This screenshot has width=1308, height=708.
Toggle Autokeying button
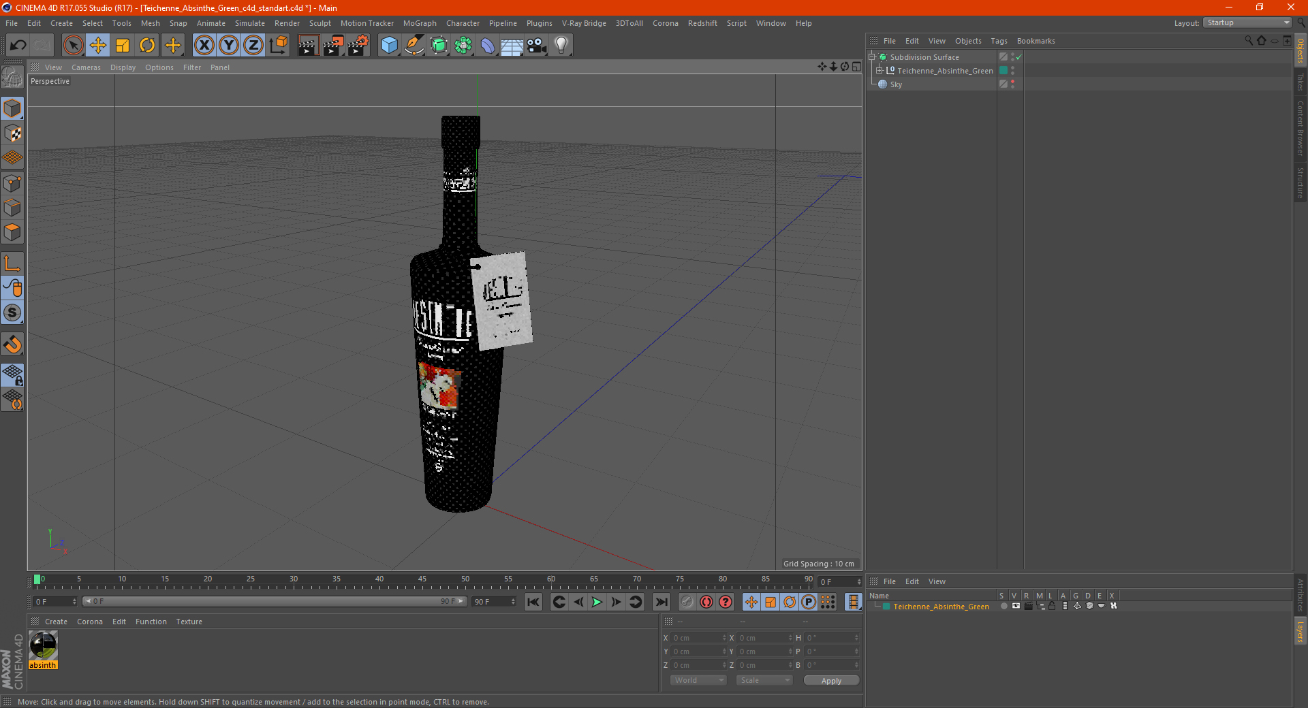[x=706, y=602]
